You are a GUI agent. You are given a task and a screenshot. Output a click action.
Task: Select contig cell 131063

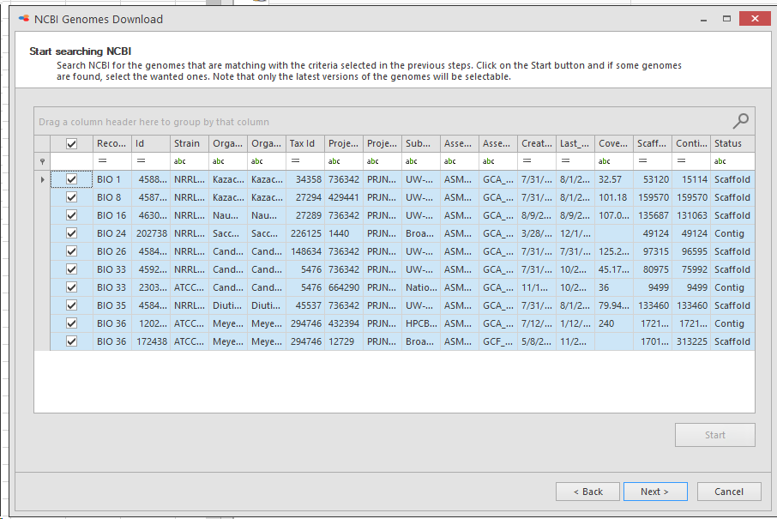point(691,215)
